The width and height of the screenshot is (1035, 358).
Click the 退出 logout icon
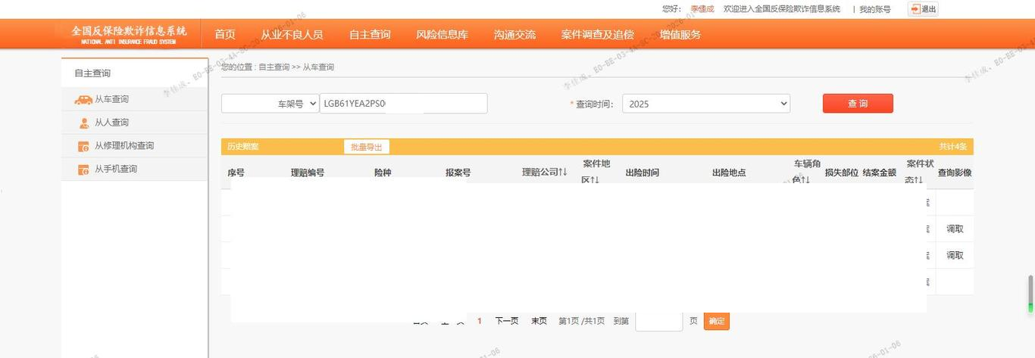[922, 9]
